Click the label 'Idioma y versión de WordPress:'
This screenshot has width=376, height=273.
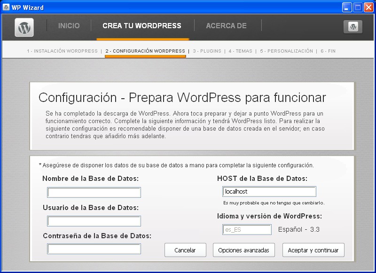click(x=269, y=216)
